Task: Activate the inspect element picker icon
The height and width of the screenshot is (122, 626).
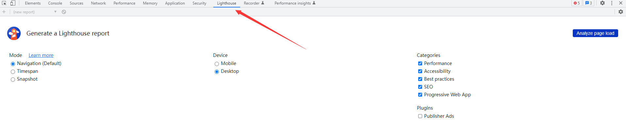Action: [x=4, y=3]
